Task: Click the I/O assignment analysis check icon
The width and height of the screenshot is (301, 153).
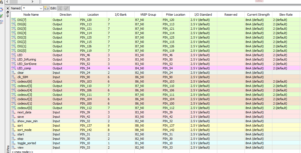Action: click(x=1, y=16)
